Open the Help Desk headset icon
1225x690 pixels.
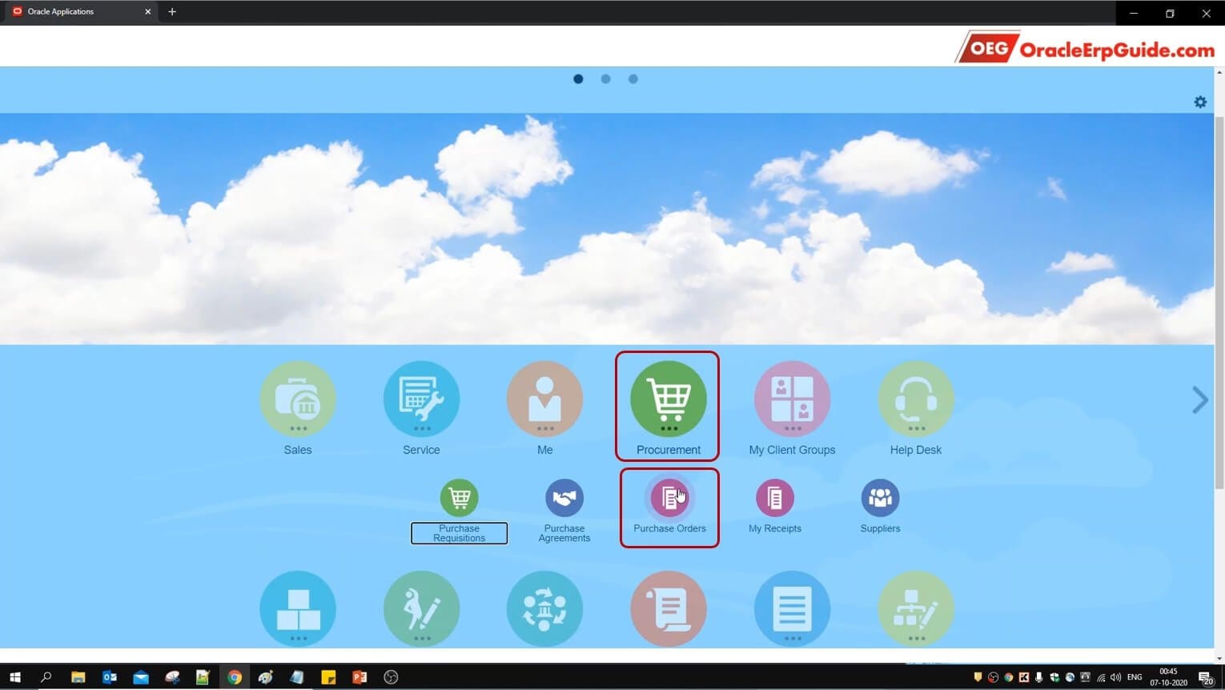(916, 399)
